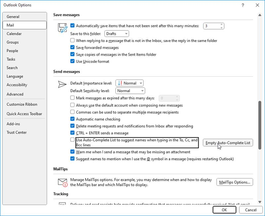This screenshot has width=265, height=216.
Task: Open the Language options category
Action: coord(25,76)
